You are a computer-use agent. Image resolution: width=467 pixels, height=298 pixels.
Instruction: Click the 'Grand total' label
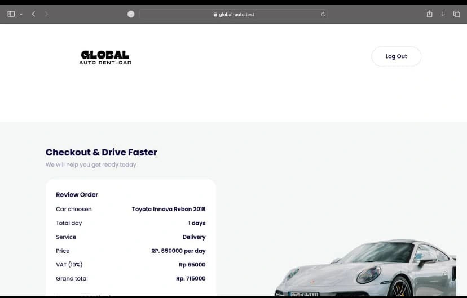point(72,279)
